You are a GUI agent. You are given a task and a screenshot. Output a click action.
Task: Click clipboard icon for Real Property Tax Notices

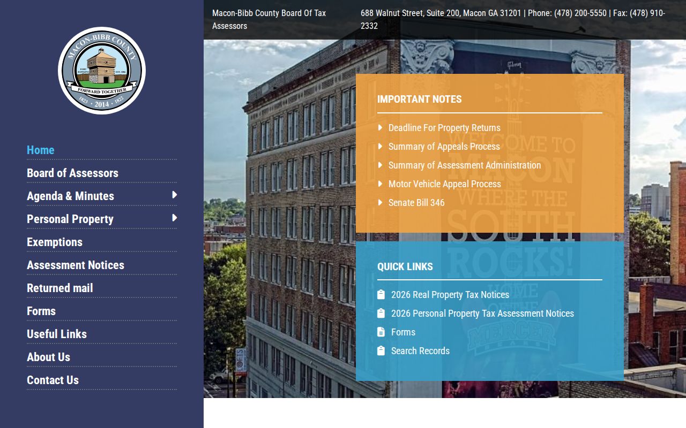381,294
